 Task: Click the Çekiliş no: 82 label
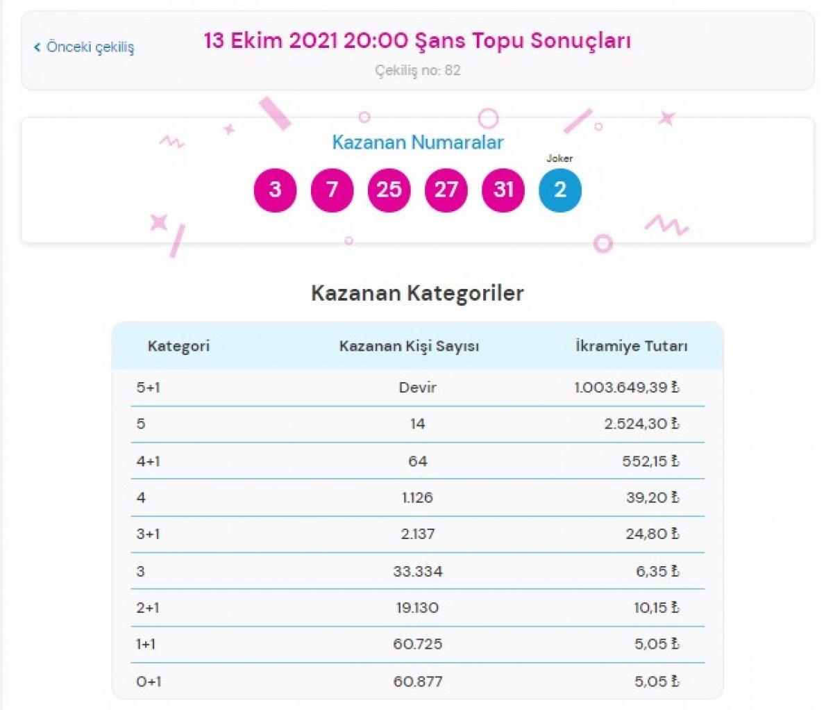pyautogui.click(x=416, y=70)
